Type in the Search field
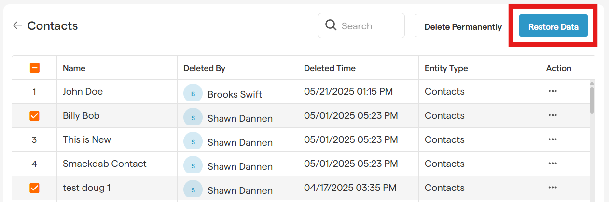Viewport: 609px width, 202px height. coord(369,26)
